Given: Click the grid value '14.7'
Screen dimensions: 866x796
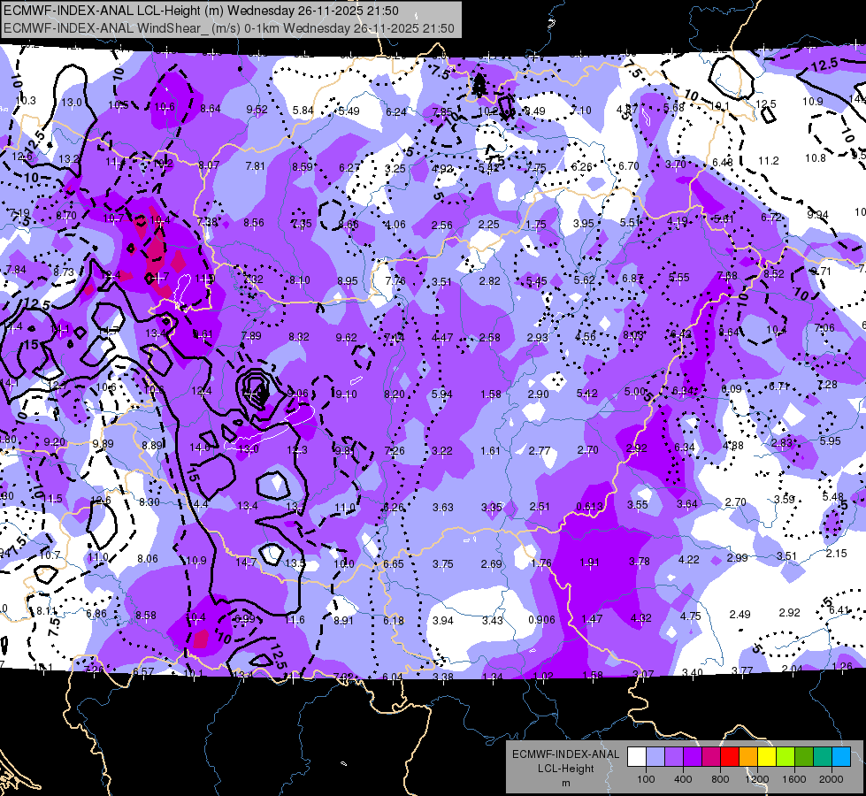Looking at the screenshot, I should [246, 562].
